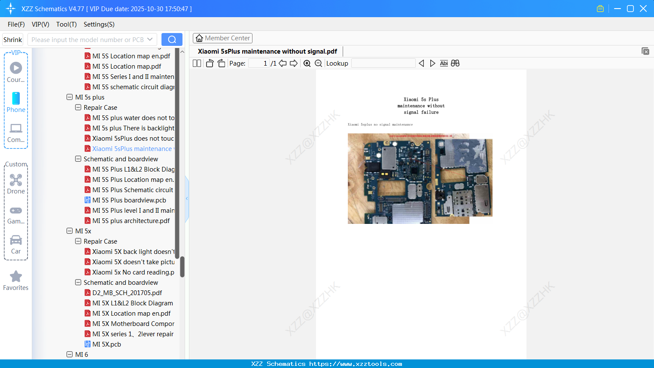Click the Lookup text input field
Image resolution: width=654 pixels, height=368 pixels.
[383, 63]
